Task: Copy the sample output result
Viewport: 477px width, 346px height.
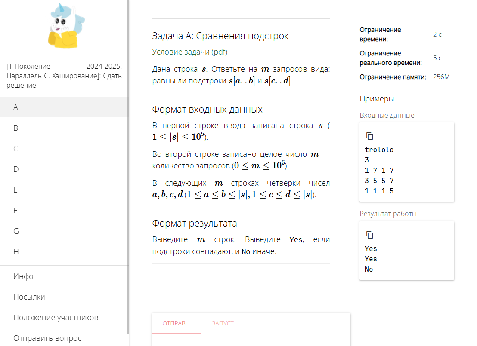Action: click(369, 235)
